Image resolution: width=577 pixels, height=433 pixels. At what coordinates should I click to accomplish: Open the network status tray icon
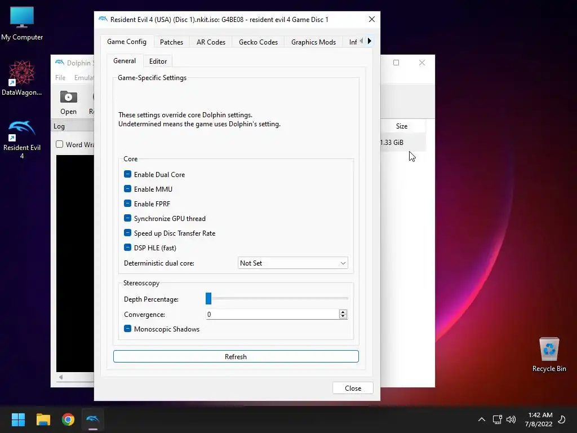(x=497, y=419)
